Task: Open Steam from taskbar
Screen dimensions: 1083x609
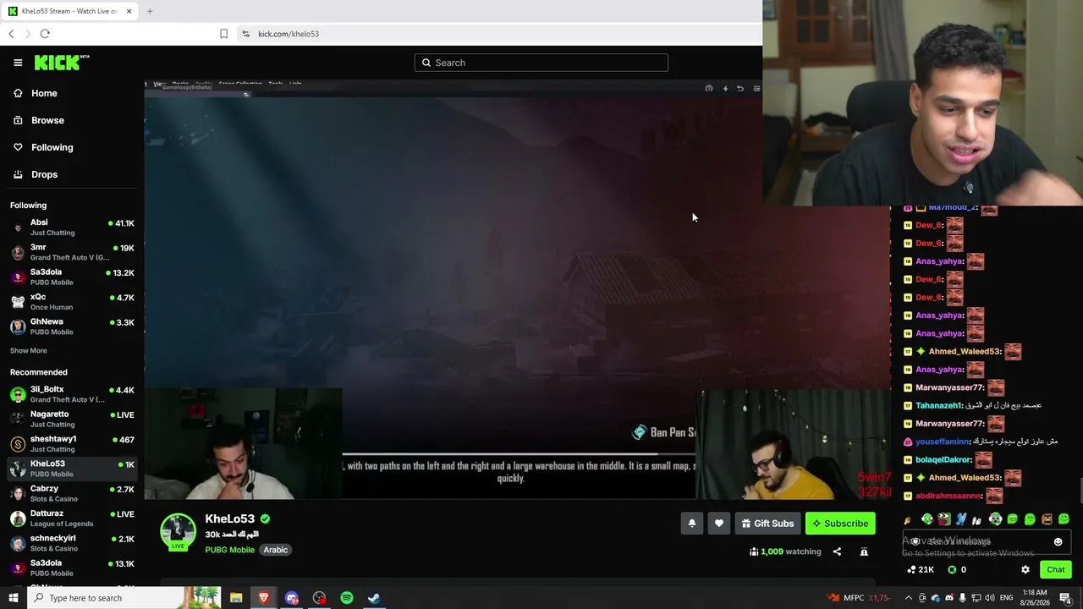Action: click(374, 598)
